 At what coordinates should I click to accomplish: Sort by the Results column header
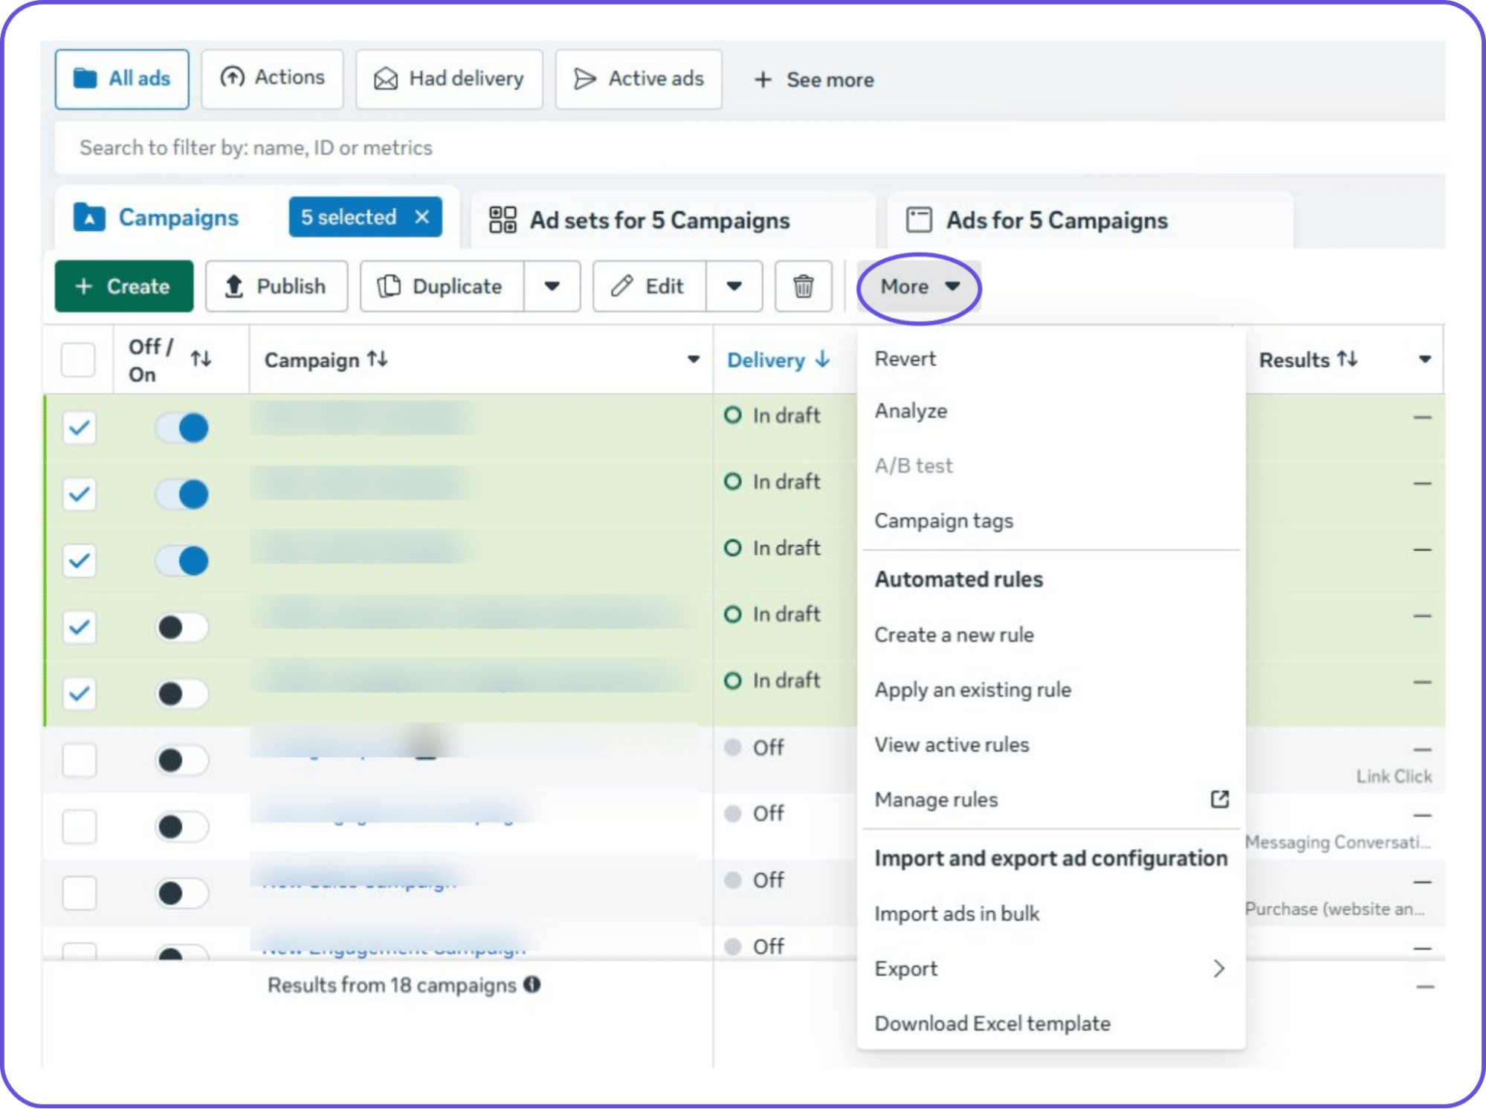click(1308, 360)
